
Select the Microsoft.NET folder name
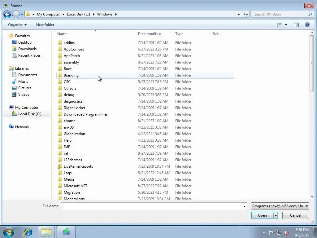(x=76, y=186)
